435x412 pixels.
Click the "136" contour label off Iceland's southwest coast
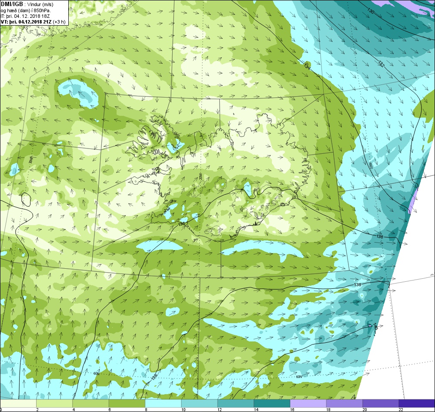[x=182, y=224]
